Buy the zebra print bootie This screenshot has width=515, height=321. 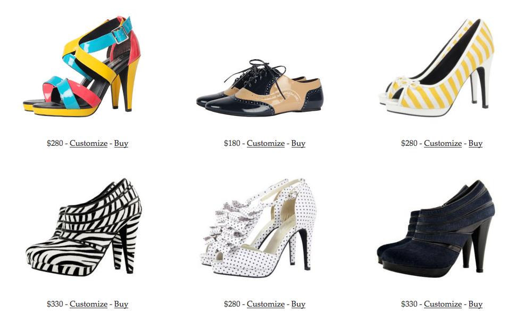(x=121, y=304)
